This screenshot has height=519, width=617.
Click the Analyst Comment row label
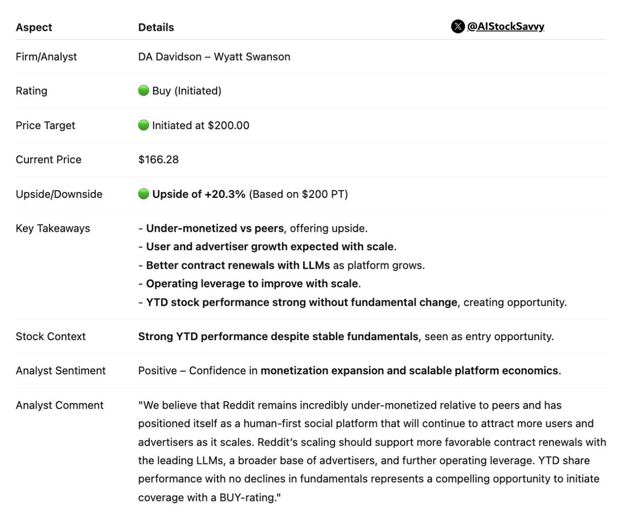point(60,405)
